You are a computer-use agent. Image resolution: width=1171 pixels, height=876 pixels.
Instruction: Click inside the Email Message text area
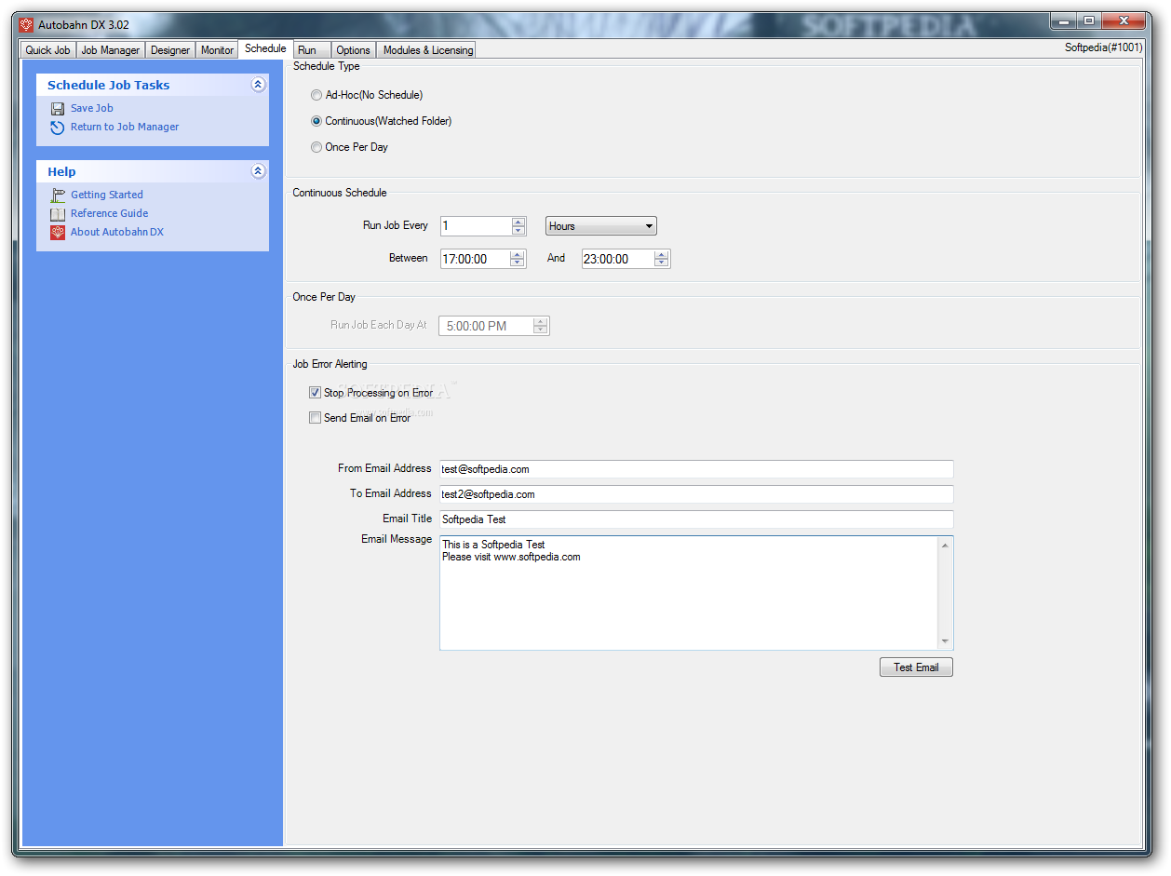pos(689,593)
